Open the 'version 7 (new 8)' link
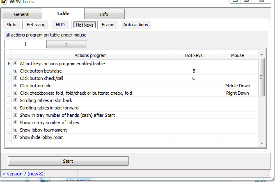The height and width of the screenshot is (182, 275). click(x=23, y=173)
